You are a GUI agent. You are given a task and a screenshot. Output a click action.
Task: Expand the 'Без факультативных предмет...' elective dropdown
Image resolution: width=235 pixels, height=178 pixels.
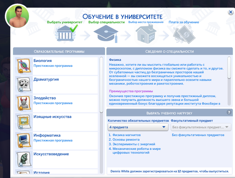201,127
